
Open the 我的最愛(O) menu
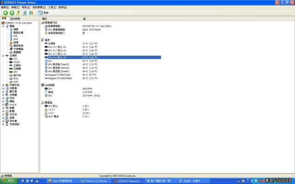coord(39,7)
